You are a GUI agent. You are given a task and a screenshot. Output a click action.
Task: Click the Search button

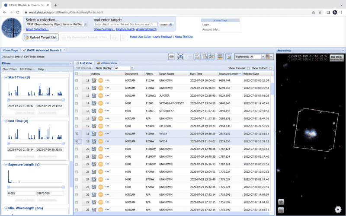tap(167, 25)
